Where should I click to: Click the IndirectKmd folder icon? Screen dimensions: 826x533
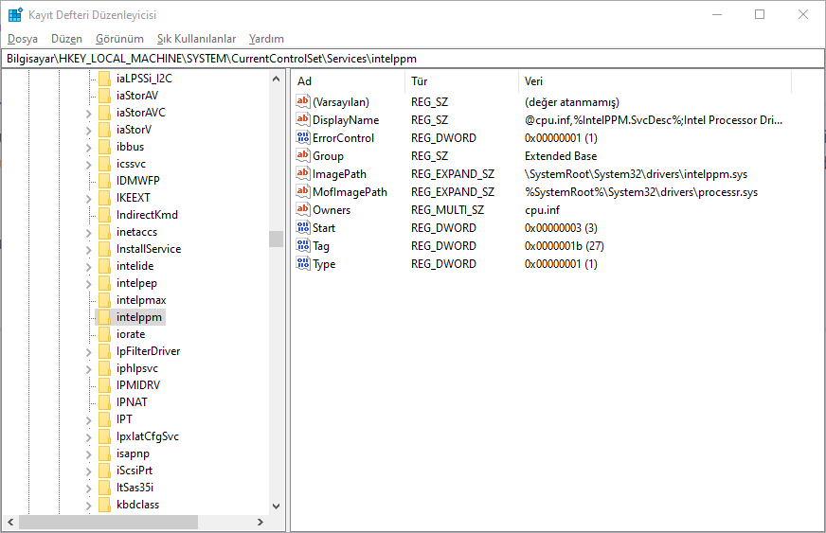[104, 215]
